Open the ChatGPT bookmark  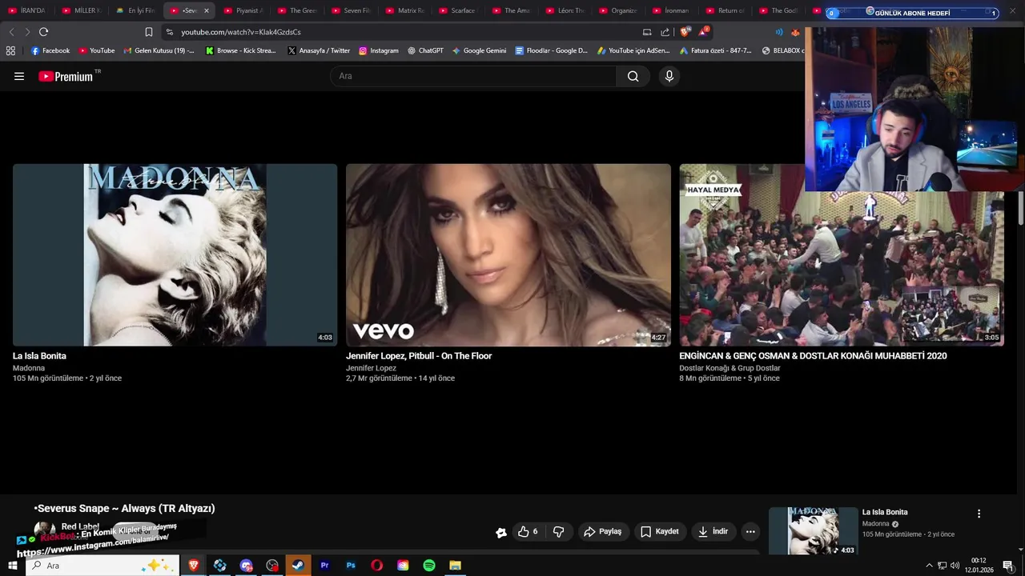[425, 50]
